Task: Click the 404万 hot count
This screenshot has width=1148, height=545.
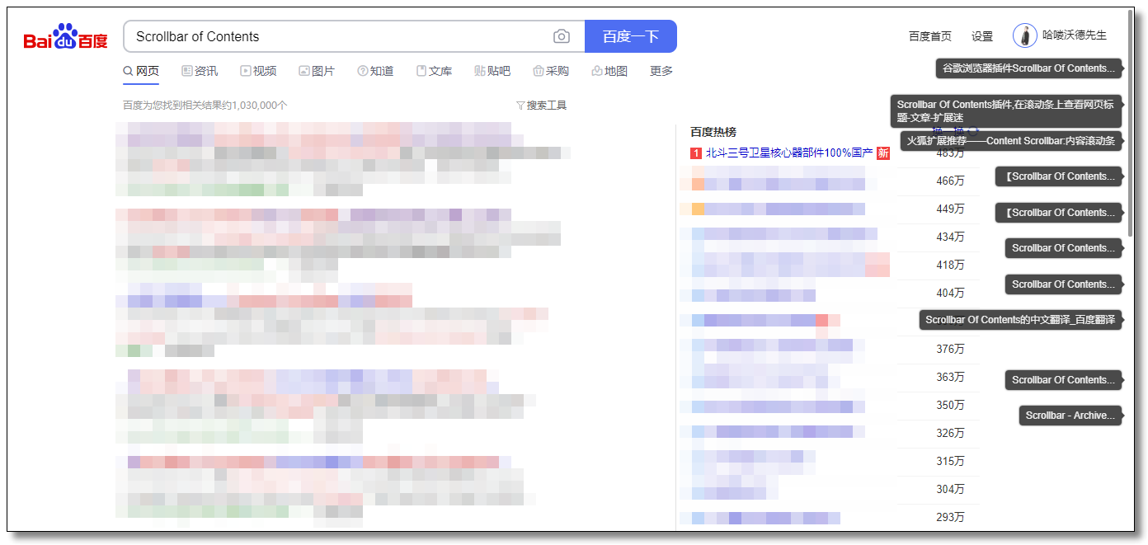Action: pyautogui.click(x=950, y=294)
